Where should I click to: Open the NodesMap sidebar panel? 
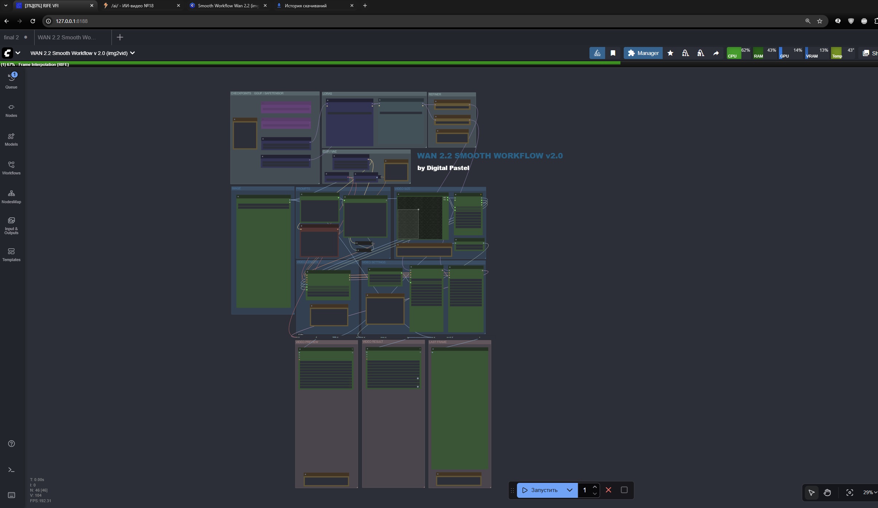[x=11, y=196]
